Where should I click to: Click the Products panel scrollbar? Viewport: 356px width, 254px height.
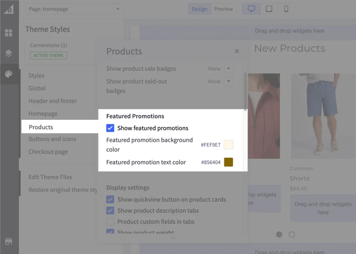click(x=245, y=92)
